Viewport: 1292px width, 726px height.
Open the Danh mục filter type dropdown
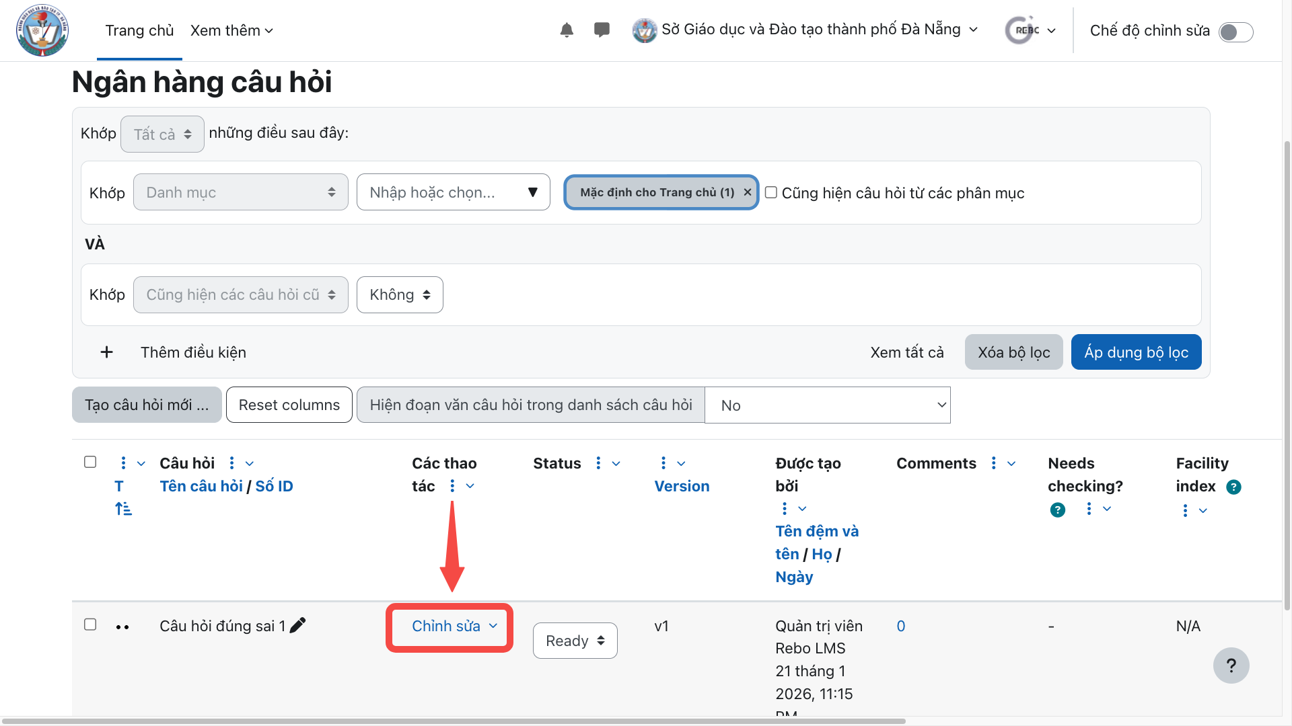[x=241, y=192]
